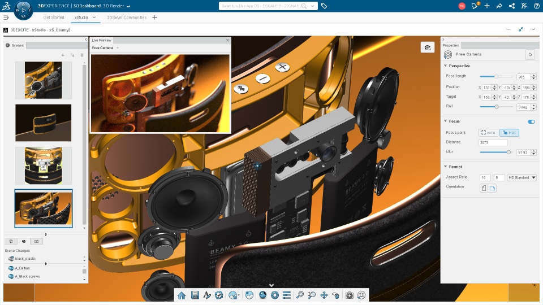Click the duplicate scene icon
Image resolution: width=543 pixels, height=305 pixels.
point(72,55)
